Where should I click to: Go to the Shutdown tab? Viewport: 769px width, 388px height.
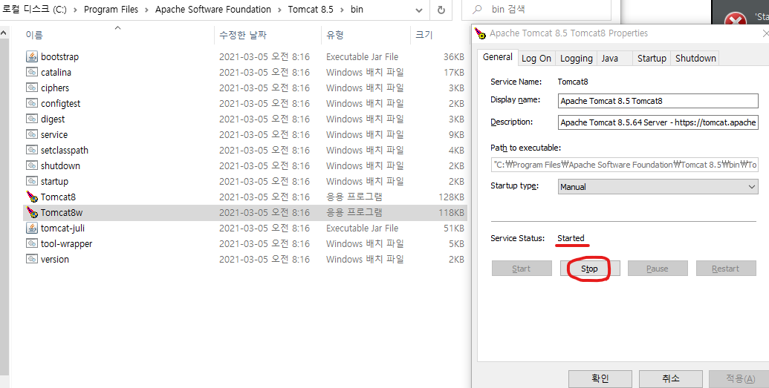pos(695,59)
